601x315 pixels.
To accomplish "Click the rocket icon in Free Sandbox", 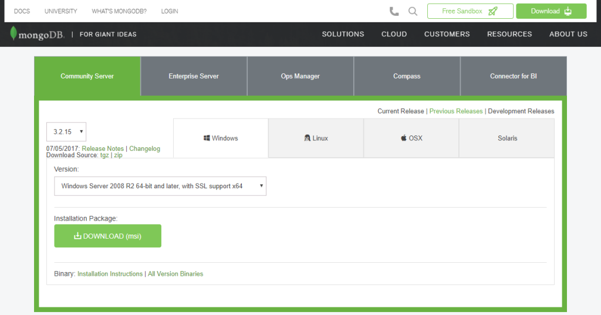I will click(493, 11).
